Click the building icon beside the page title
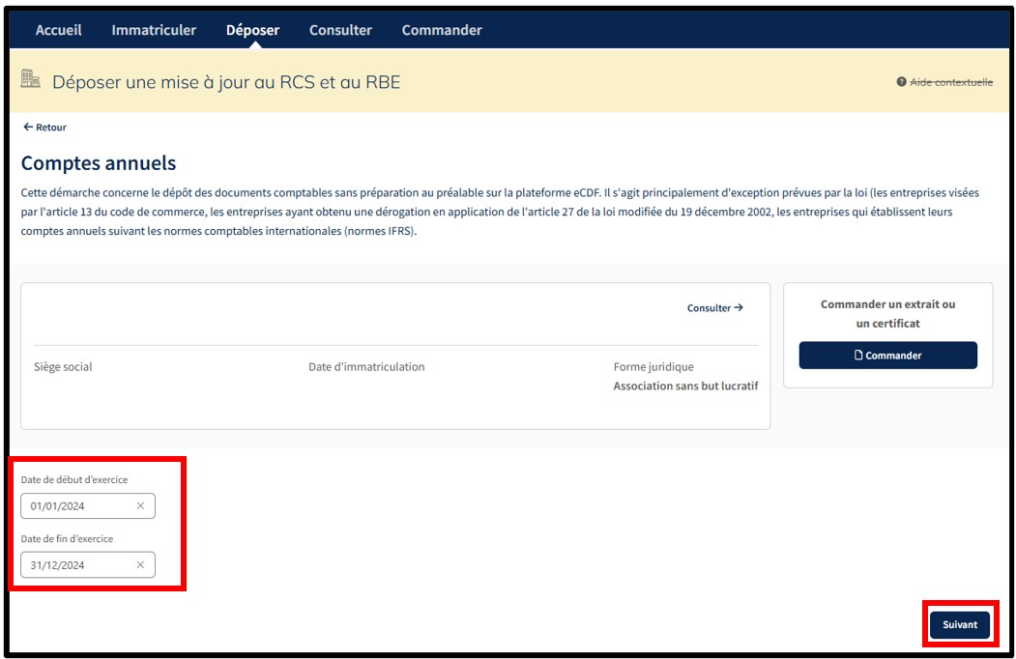The width and height of the screenshot is (1016, 659). point(31,80)
